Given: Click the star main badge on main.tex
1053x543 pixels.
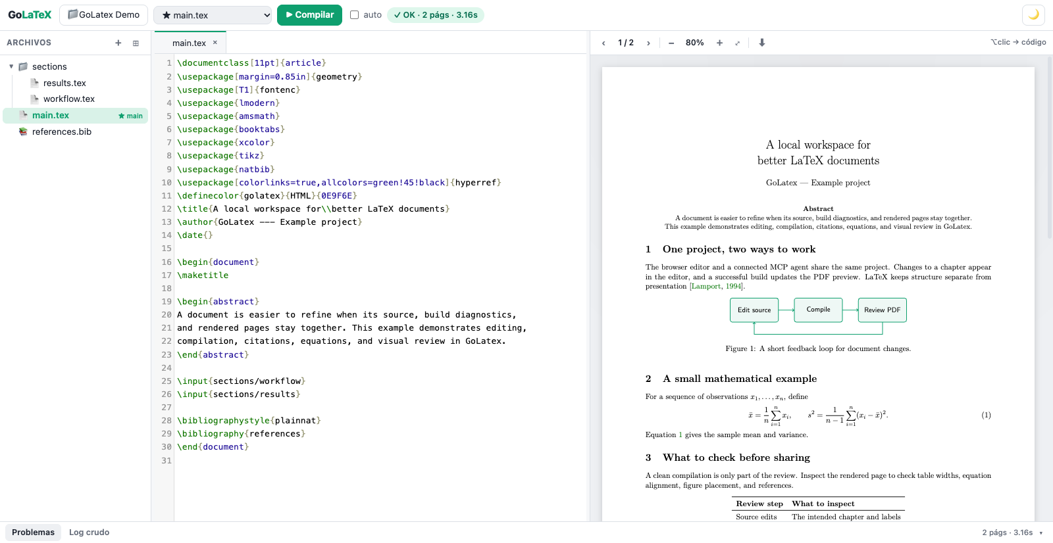Looking at the screenshot, I should pyautogui.click(x=130, y=116).
